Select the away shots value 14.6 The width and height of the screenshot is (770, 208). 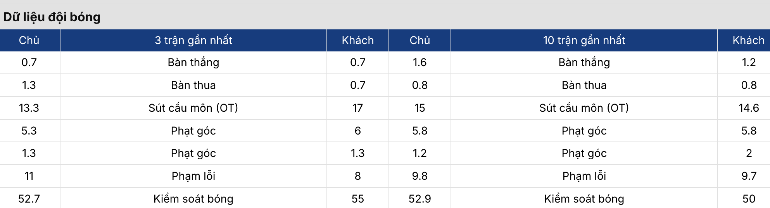(749, 108)
